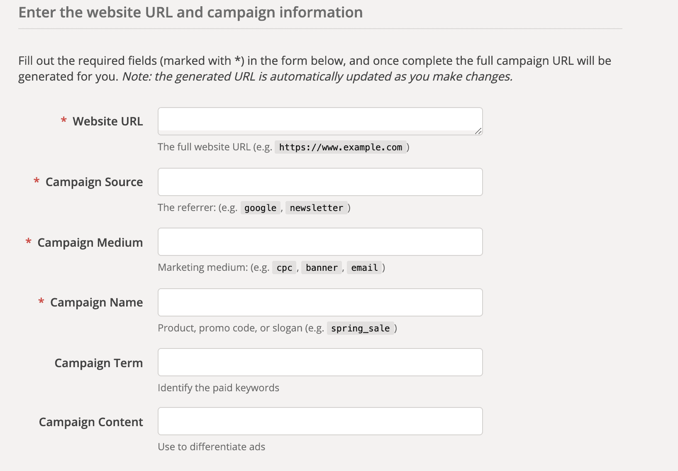This screenshot has height=471, width=678.
Task: Click inside the Campaign Content field
Action: point(319,421)
